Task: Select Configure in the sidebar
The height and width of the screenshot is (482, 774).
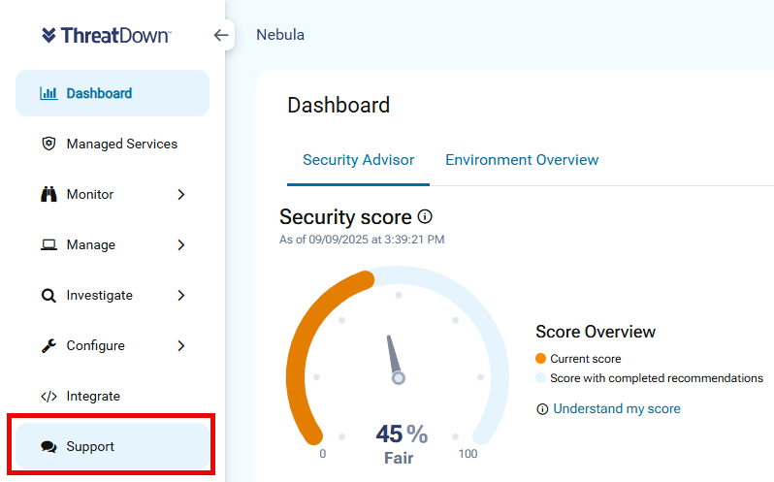Action: coord(113,346)
